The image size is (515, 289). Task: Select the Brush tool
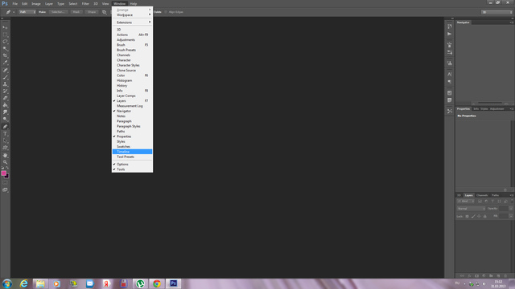tap(5, 77)
